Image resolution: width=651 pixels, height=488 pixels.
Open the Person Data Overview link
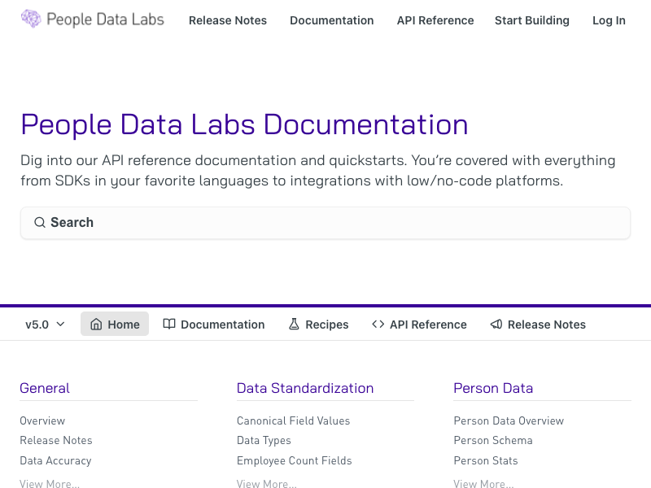click(x=509, y=420)
